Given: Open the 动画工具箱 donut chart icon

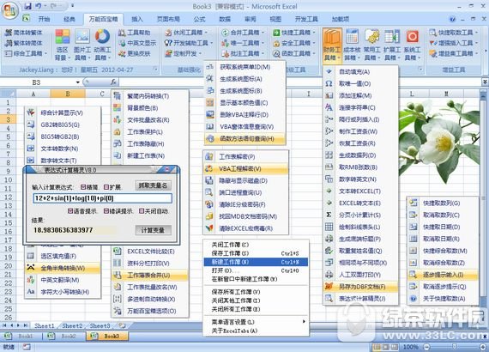Looking at the screenshot, I should pos(102,37).
